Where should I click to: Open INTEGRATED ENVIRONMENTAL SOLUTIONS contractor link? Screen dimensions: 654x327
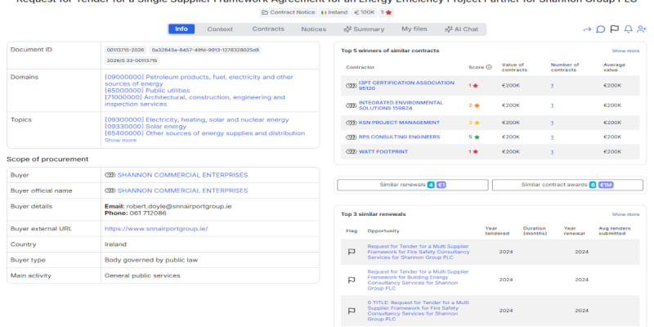coord(401,105)
